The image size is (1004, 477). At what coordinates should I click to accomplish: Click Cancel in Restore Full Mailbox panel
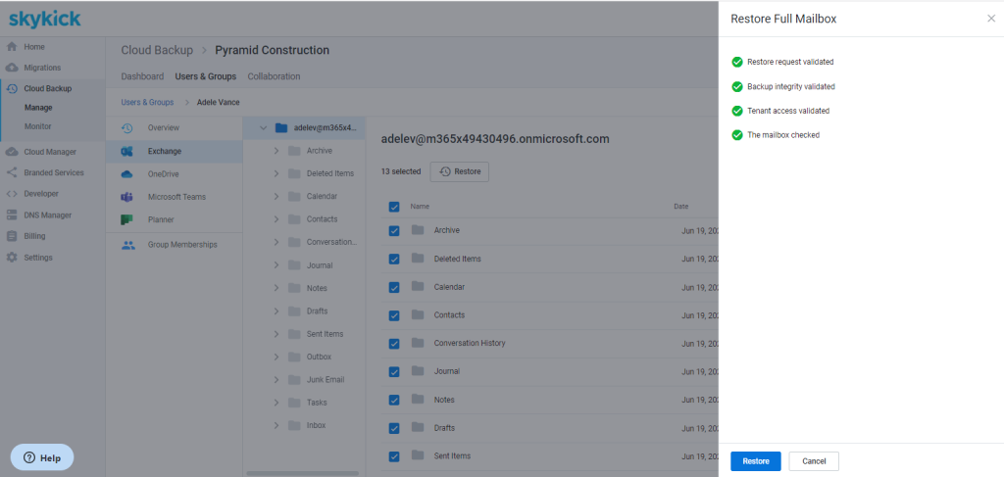(814, 461)
